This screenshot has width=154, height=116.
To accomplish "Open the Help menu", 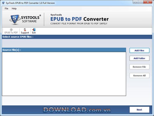I will (x=14, y=8).
